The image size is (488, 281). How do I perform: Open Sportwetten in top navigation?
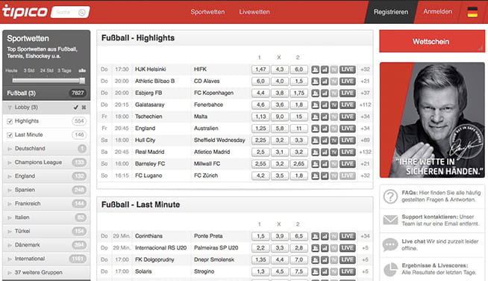pos(207,12)
